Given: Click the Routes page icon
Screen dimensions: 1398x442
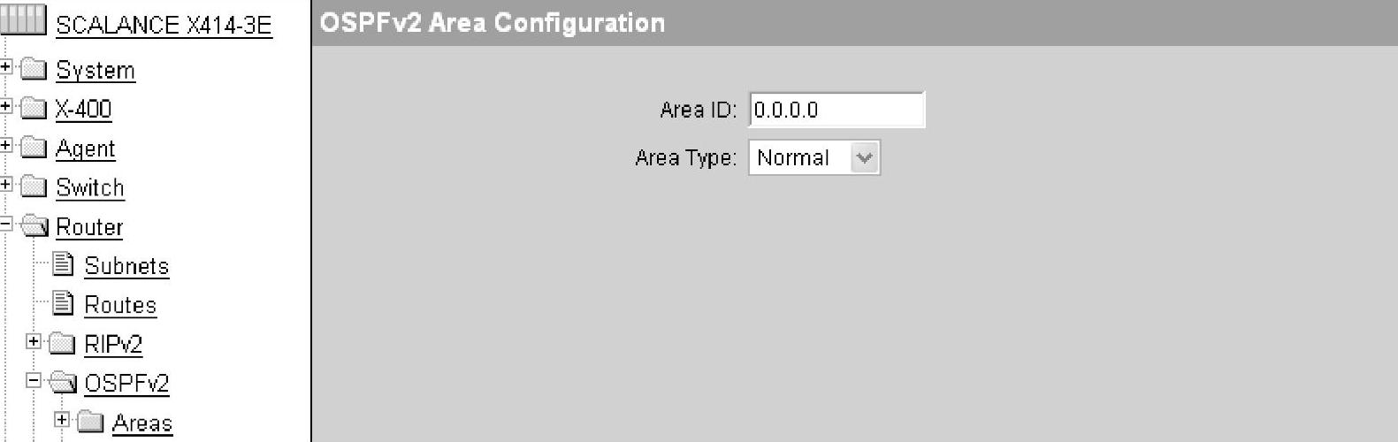Looking at the screenshot, I should point(63,303).
